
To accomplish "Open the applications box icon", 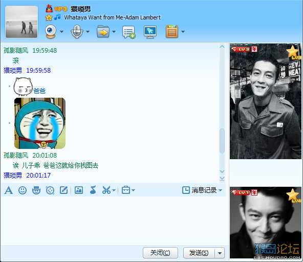I will 172,32.
